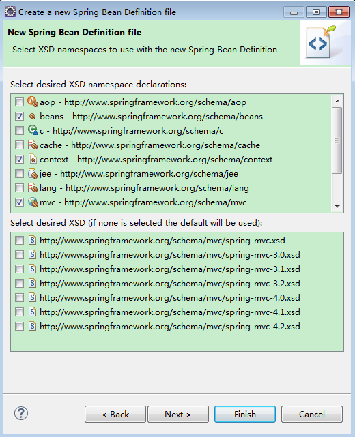Screen dimensions: 355x437
Task: Click the Eclipse icon in the title bar
Action: point(10,12)
